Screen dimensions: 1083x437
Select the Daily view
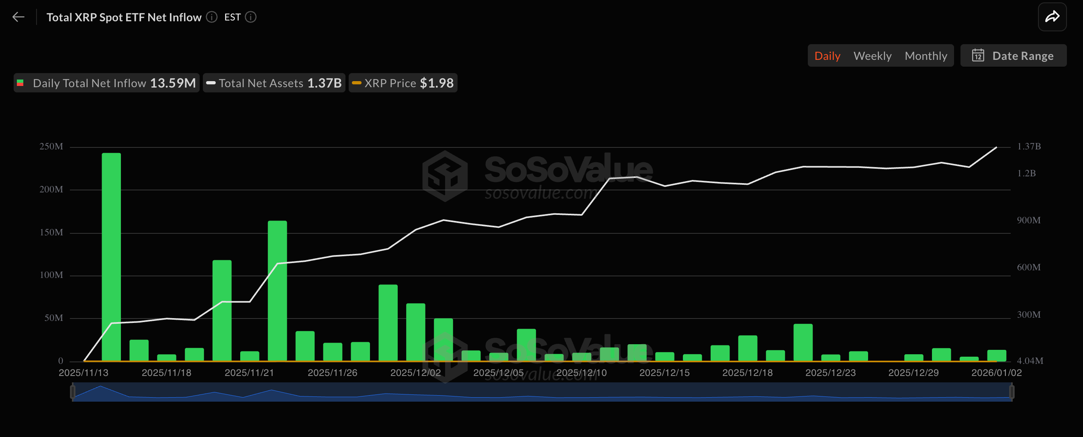827,55
